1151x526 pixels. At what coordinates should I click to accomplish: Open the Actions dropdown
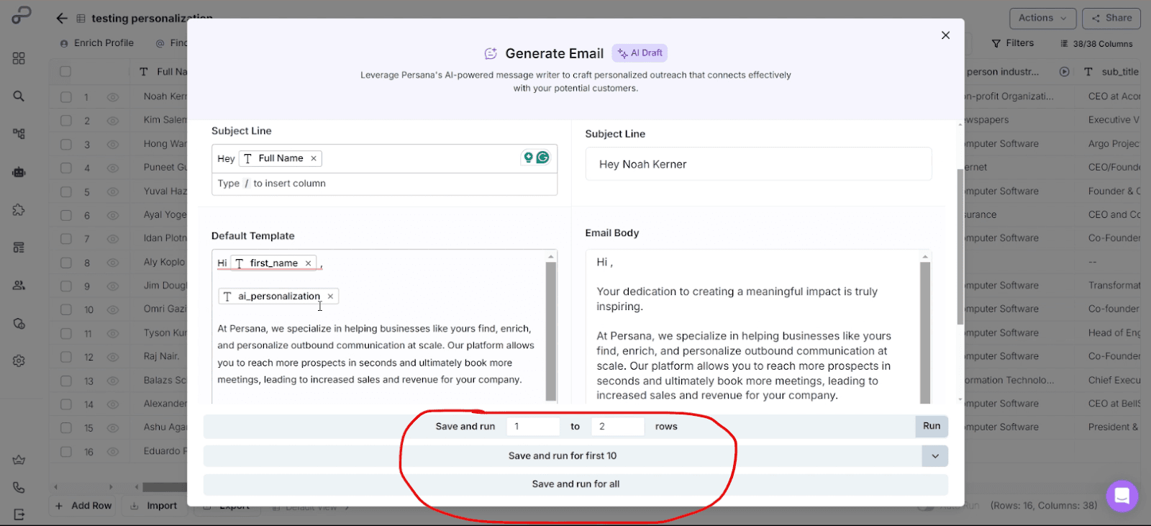pos(1043,18)
